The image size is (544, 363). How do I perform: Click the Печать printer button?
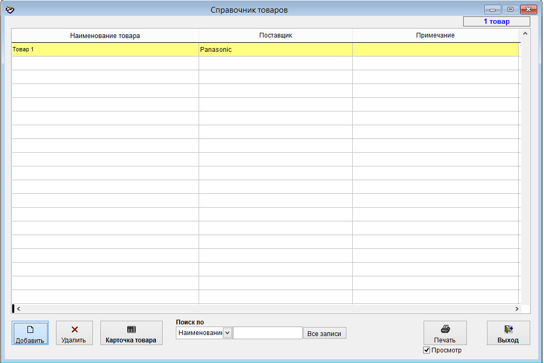pos(445,333)
